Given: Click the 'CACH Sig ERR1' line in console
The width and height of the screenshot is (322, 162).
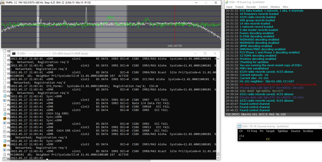Looking at the screenshot, I should [x=57, y=114].
